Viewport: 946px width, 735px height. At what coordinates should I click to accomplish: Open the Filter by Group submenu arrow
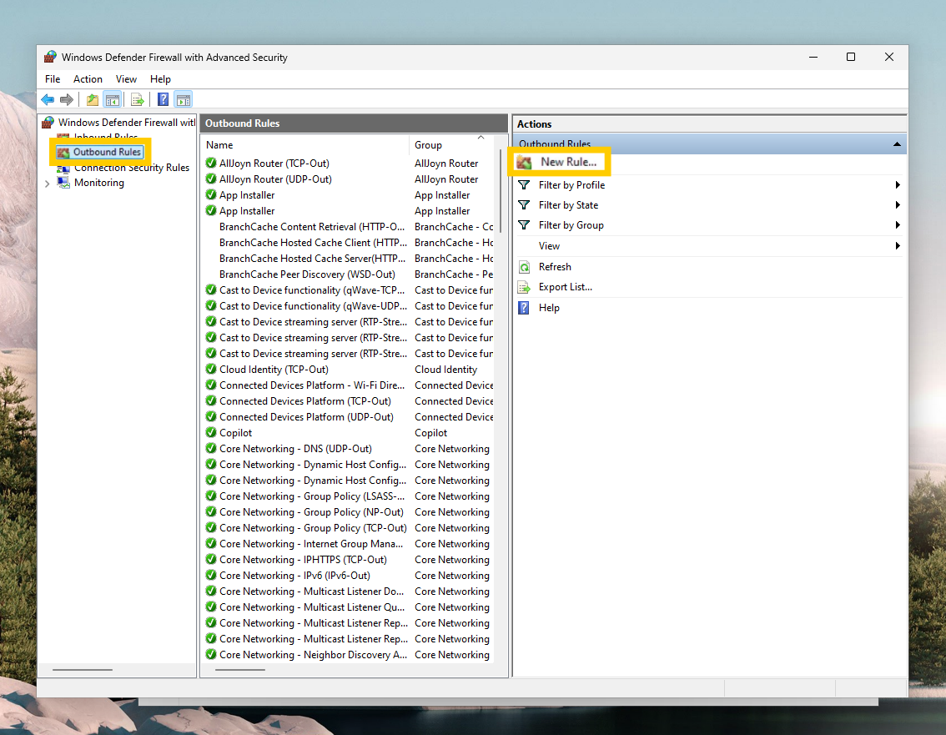897,225
